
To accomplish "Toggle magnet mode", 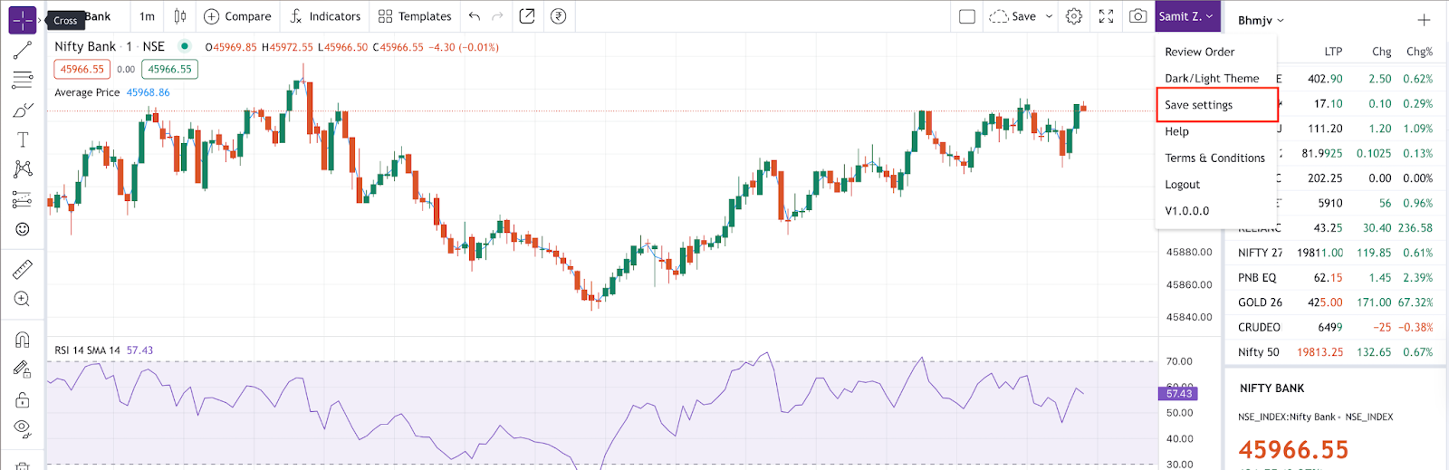I will tap(23, 340).
